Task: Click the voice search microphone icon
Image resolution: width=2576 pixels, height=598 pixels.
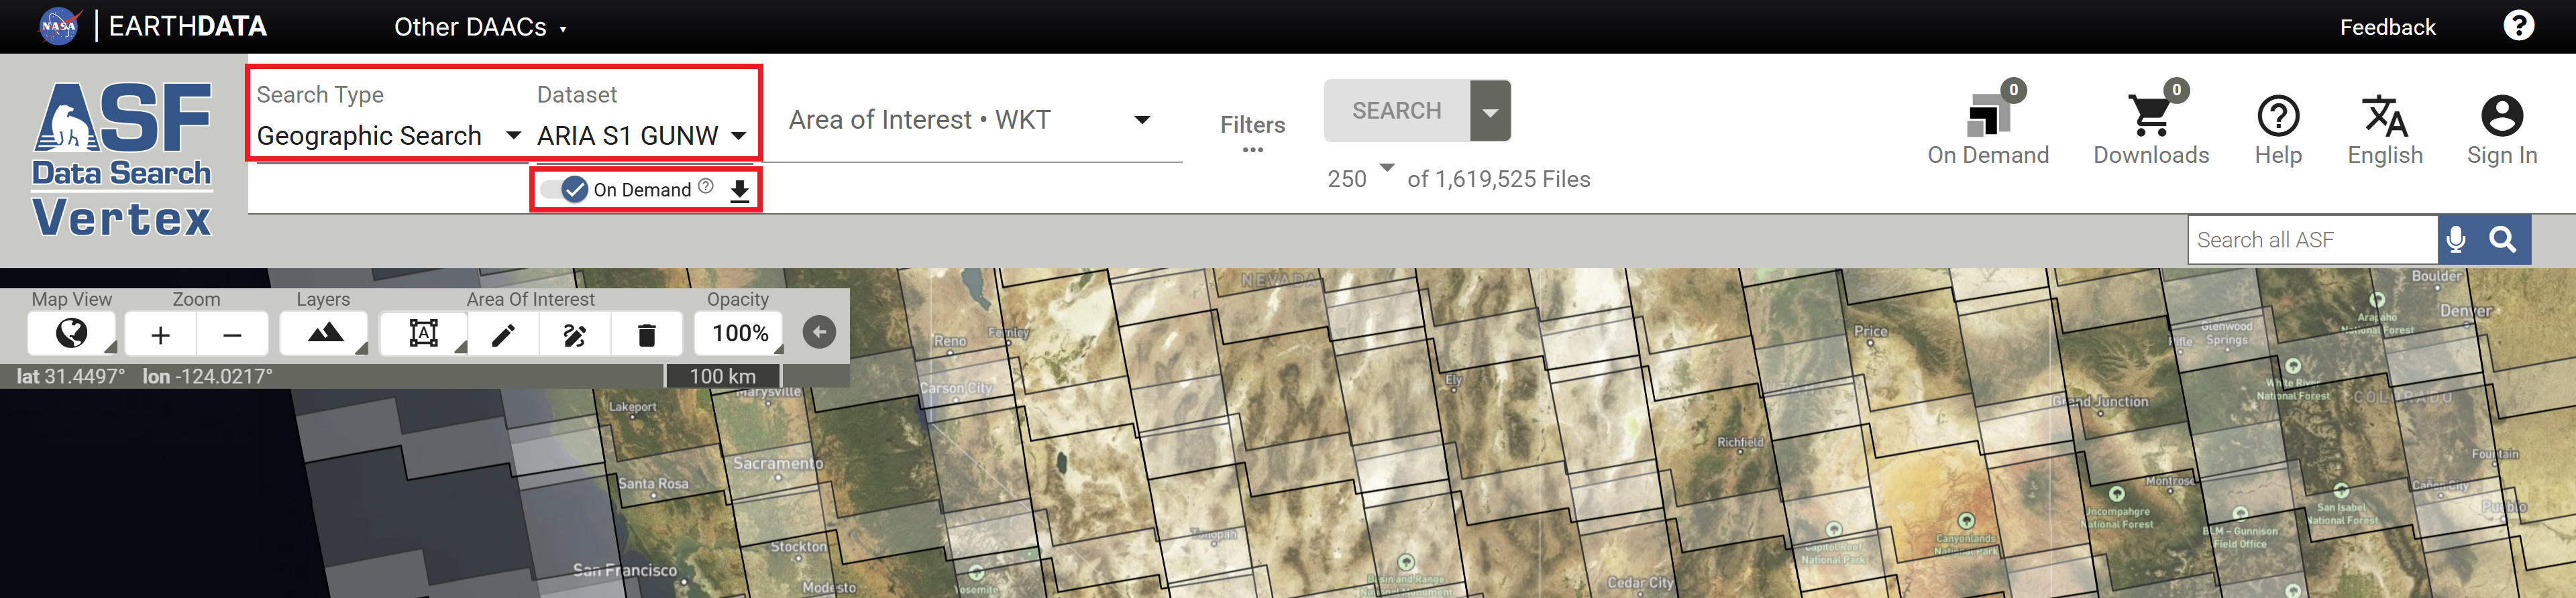Action: [x=2455, y=240]
